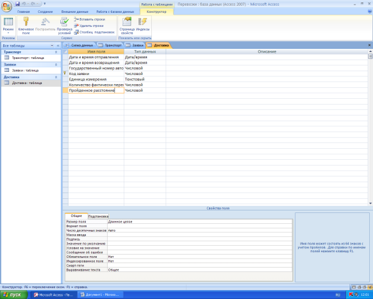Click the gray shield tray icon

coord(356,295)
